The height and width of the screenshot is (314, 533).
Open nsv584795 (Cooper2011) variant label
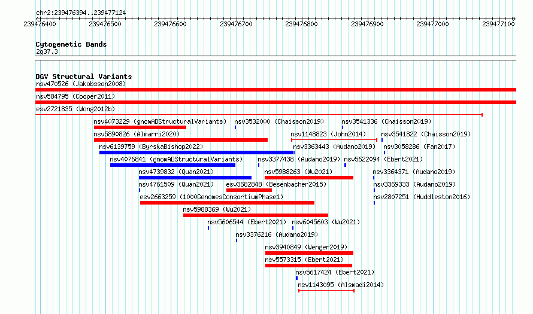[x=75, y=96]
